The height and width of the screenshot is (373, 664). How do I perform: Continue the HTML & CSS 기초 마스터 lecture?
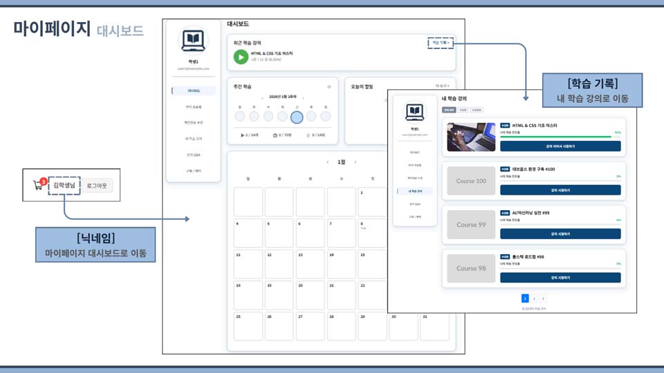pos(560,146)
